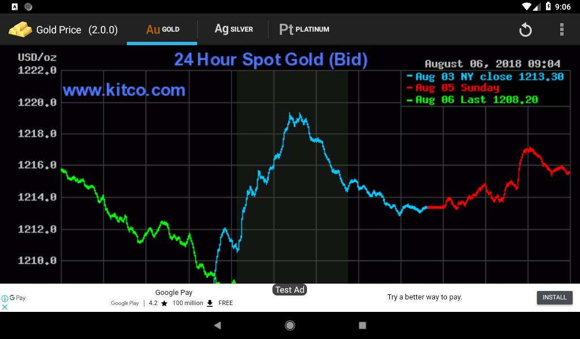Tap the G Pay logo in ad
Viewport: 580px width, 339px height.
[18, 298]
